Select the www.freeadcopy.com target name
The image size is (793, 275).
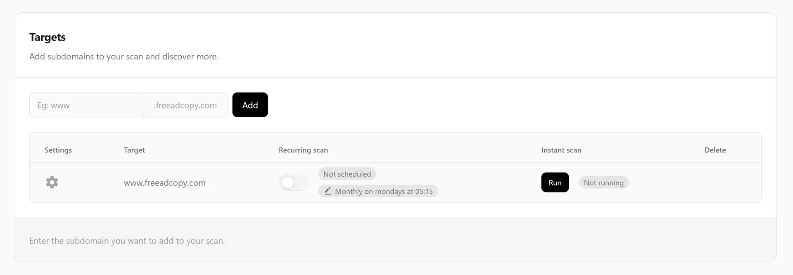[164, 183]
